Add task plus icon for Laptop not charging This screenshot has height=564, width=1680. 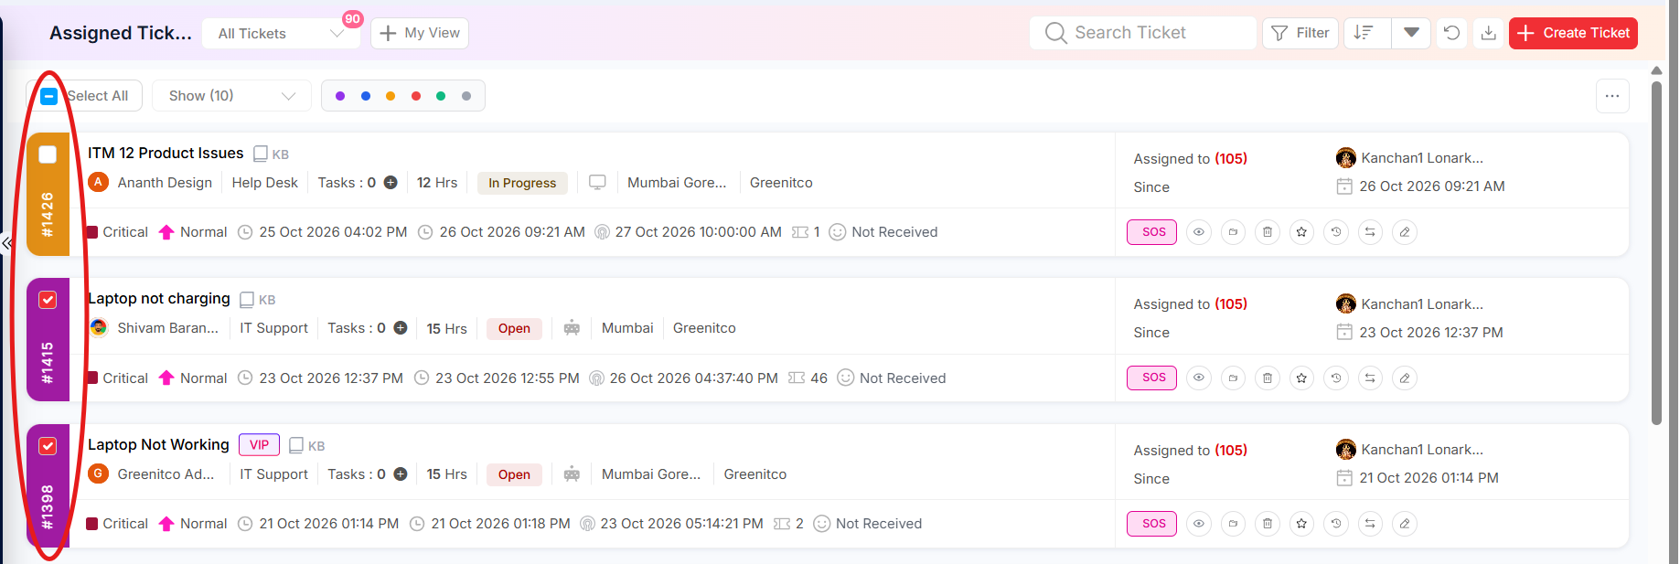[401, 328]
